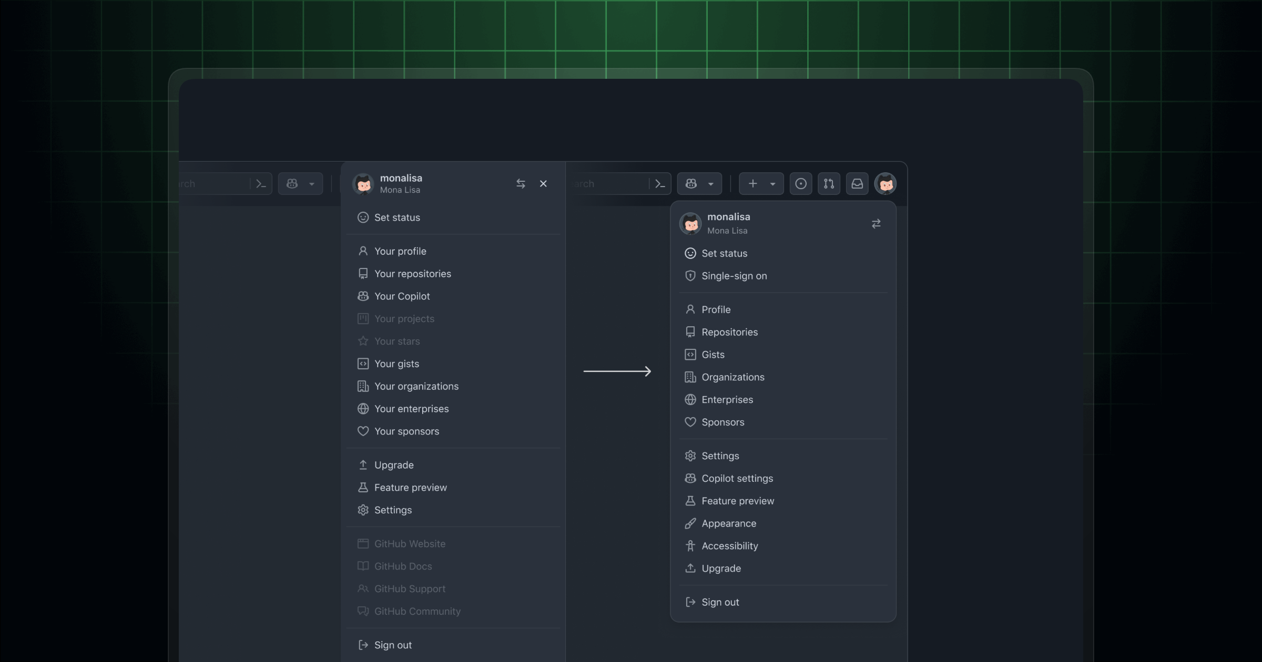Screen dimensions: 1262x662
Task: Select Appearance in the right menu
Action: (728, 524)
